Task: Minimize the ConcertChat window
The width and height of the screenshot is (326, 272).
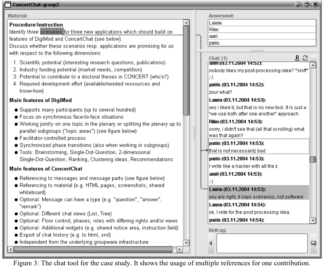Action: [298, 4]
